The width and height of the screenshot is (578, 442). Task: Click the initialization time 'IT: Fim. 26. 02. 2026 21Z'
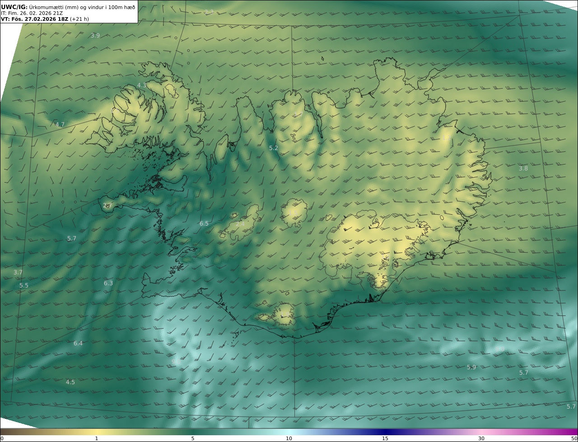tap(32, 13)
